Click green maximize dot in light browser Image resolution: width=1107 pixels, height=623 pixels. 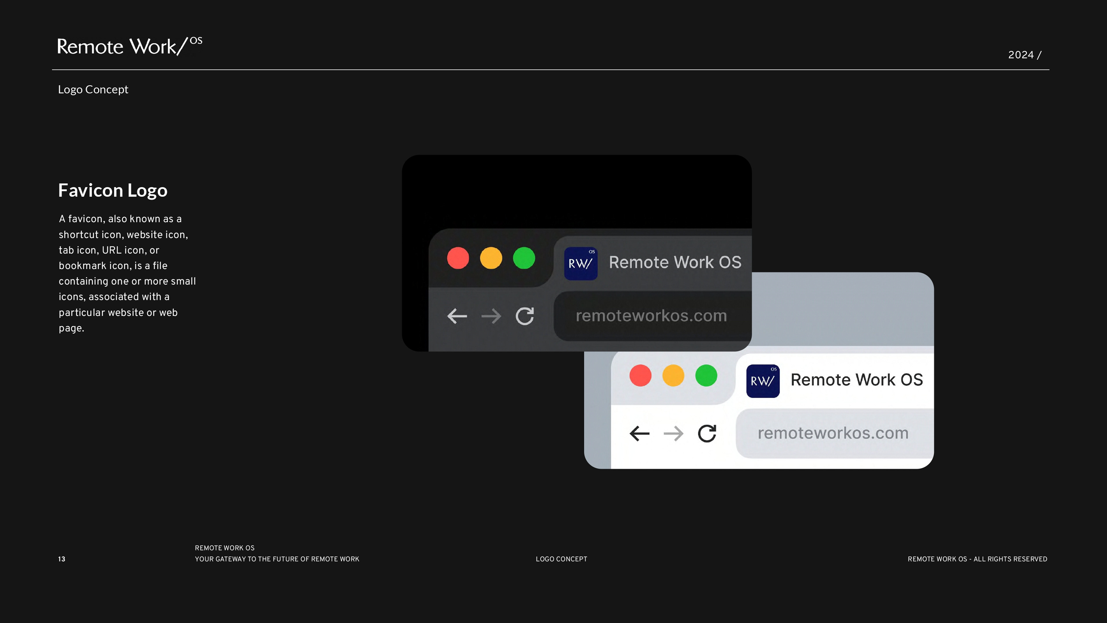click(x=706, y=376)
